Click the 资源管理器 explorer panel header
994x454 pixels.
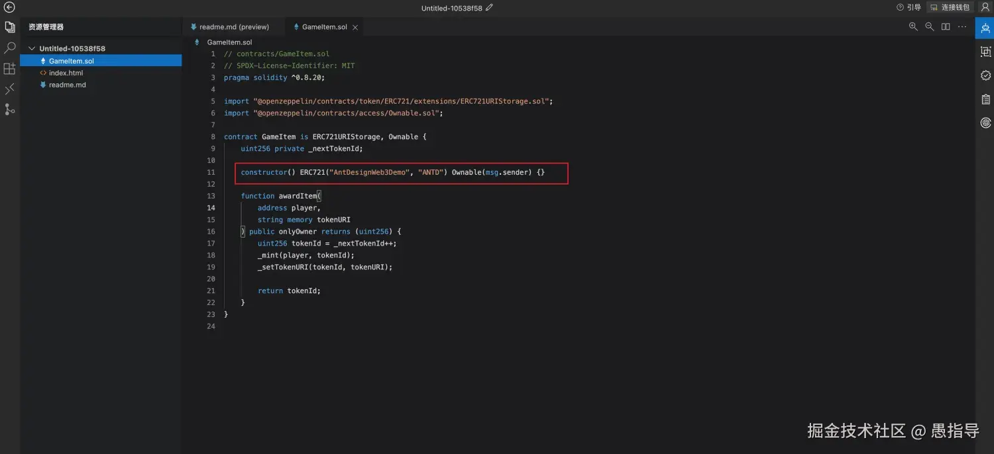pos(46,27)
